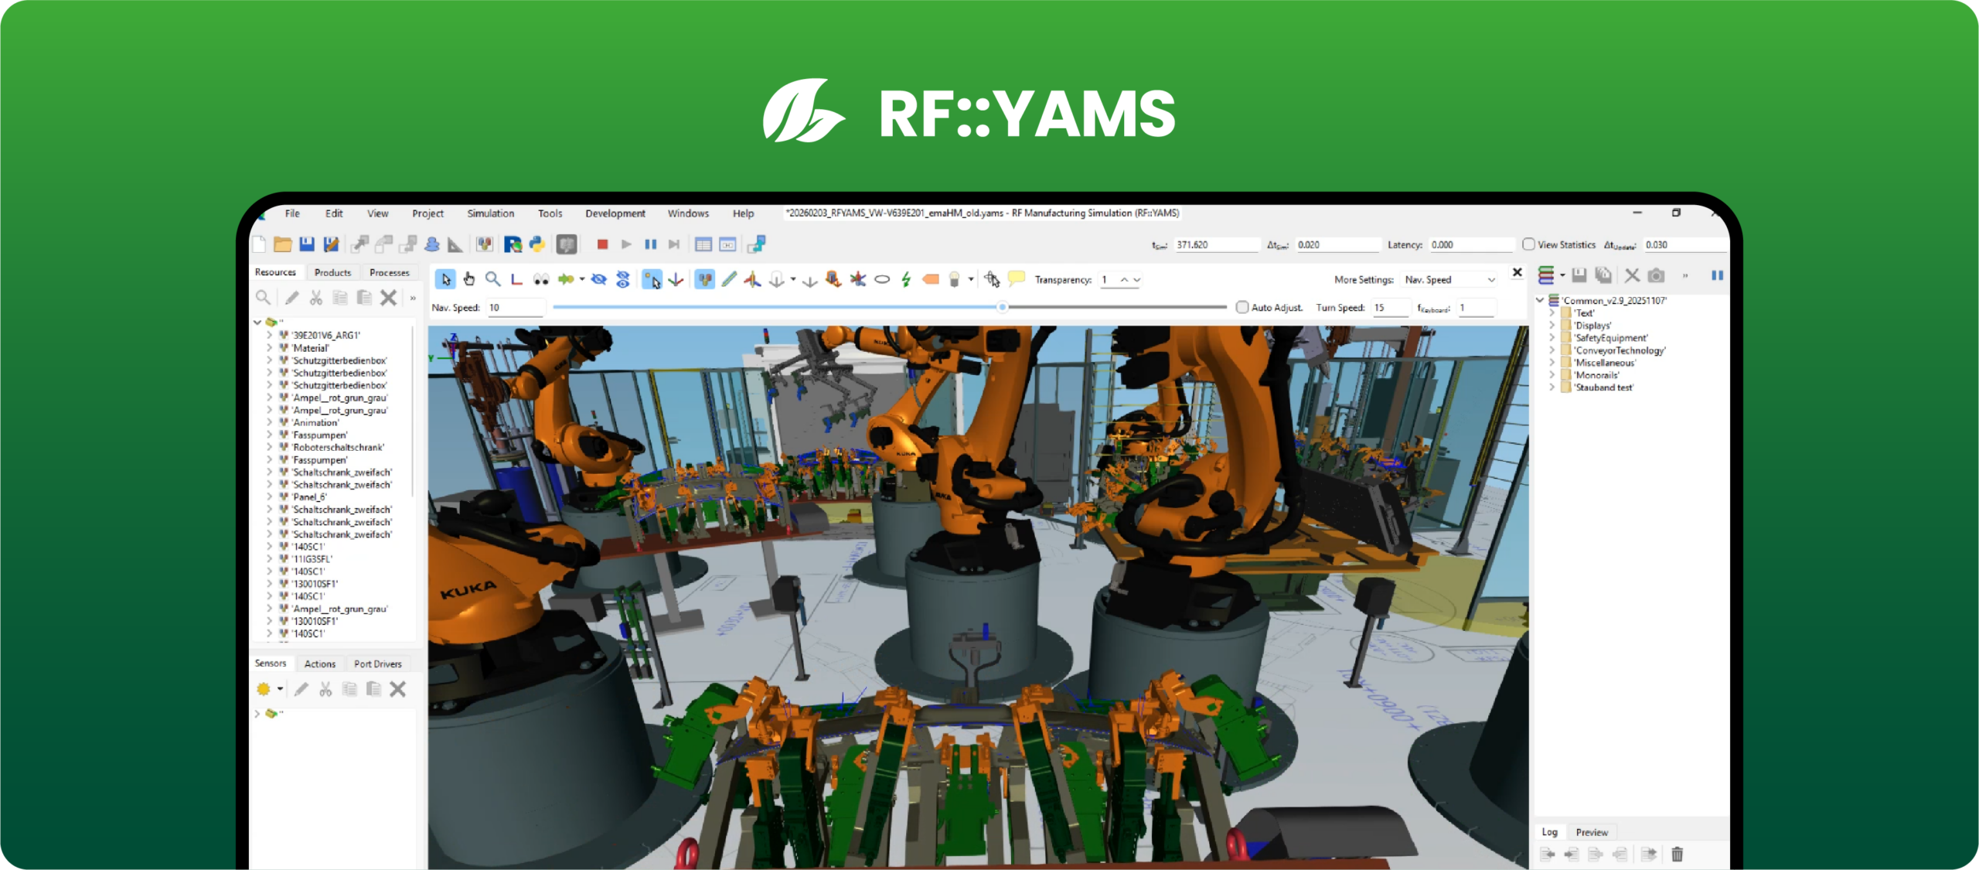Save the project with the floppy disk icon
The height and width of the screenshot is (870, 1979).
tap(307, 244)
